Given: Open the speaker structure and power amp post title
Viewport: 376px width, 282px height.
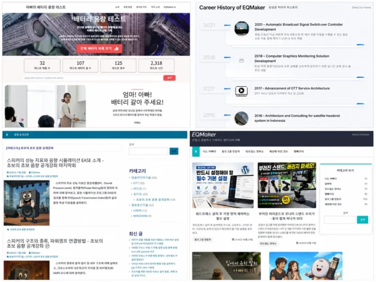Looking at the screenshot, I should click(x=55, y=243).
